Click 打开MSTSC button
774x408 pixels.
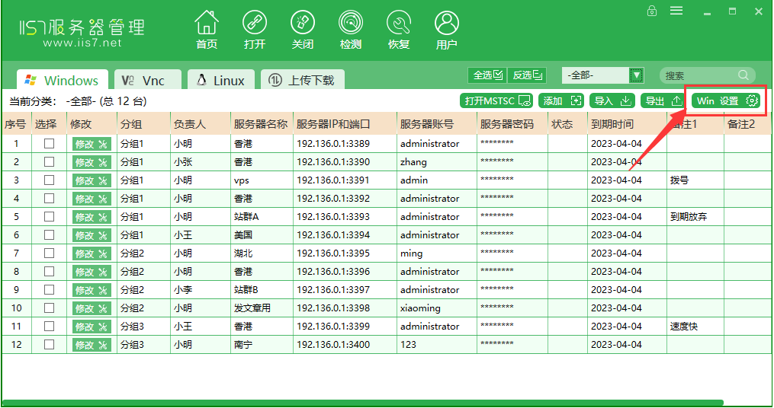(497, 100)
